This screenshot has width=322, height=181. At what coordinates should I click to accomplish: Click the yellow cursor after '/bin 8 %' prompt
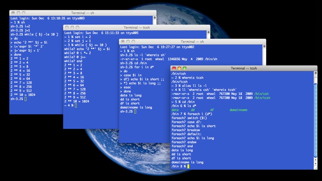click(x=188, y=166)
